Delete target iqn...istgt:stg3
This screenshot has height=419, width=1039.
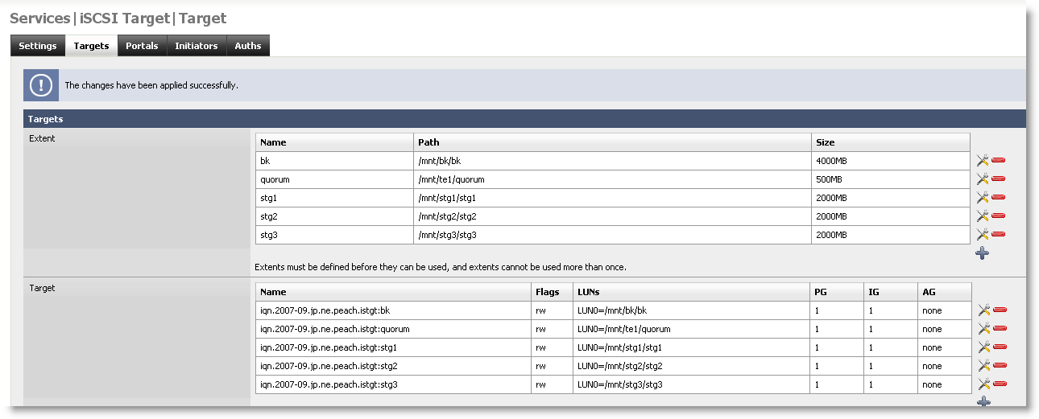coord(1000,384)
